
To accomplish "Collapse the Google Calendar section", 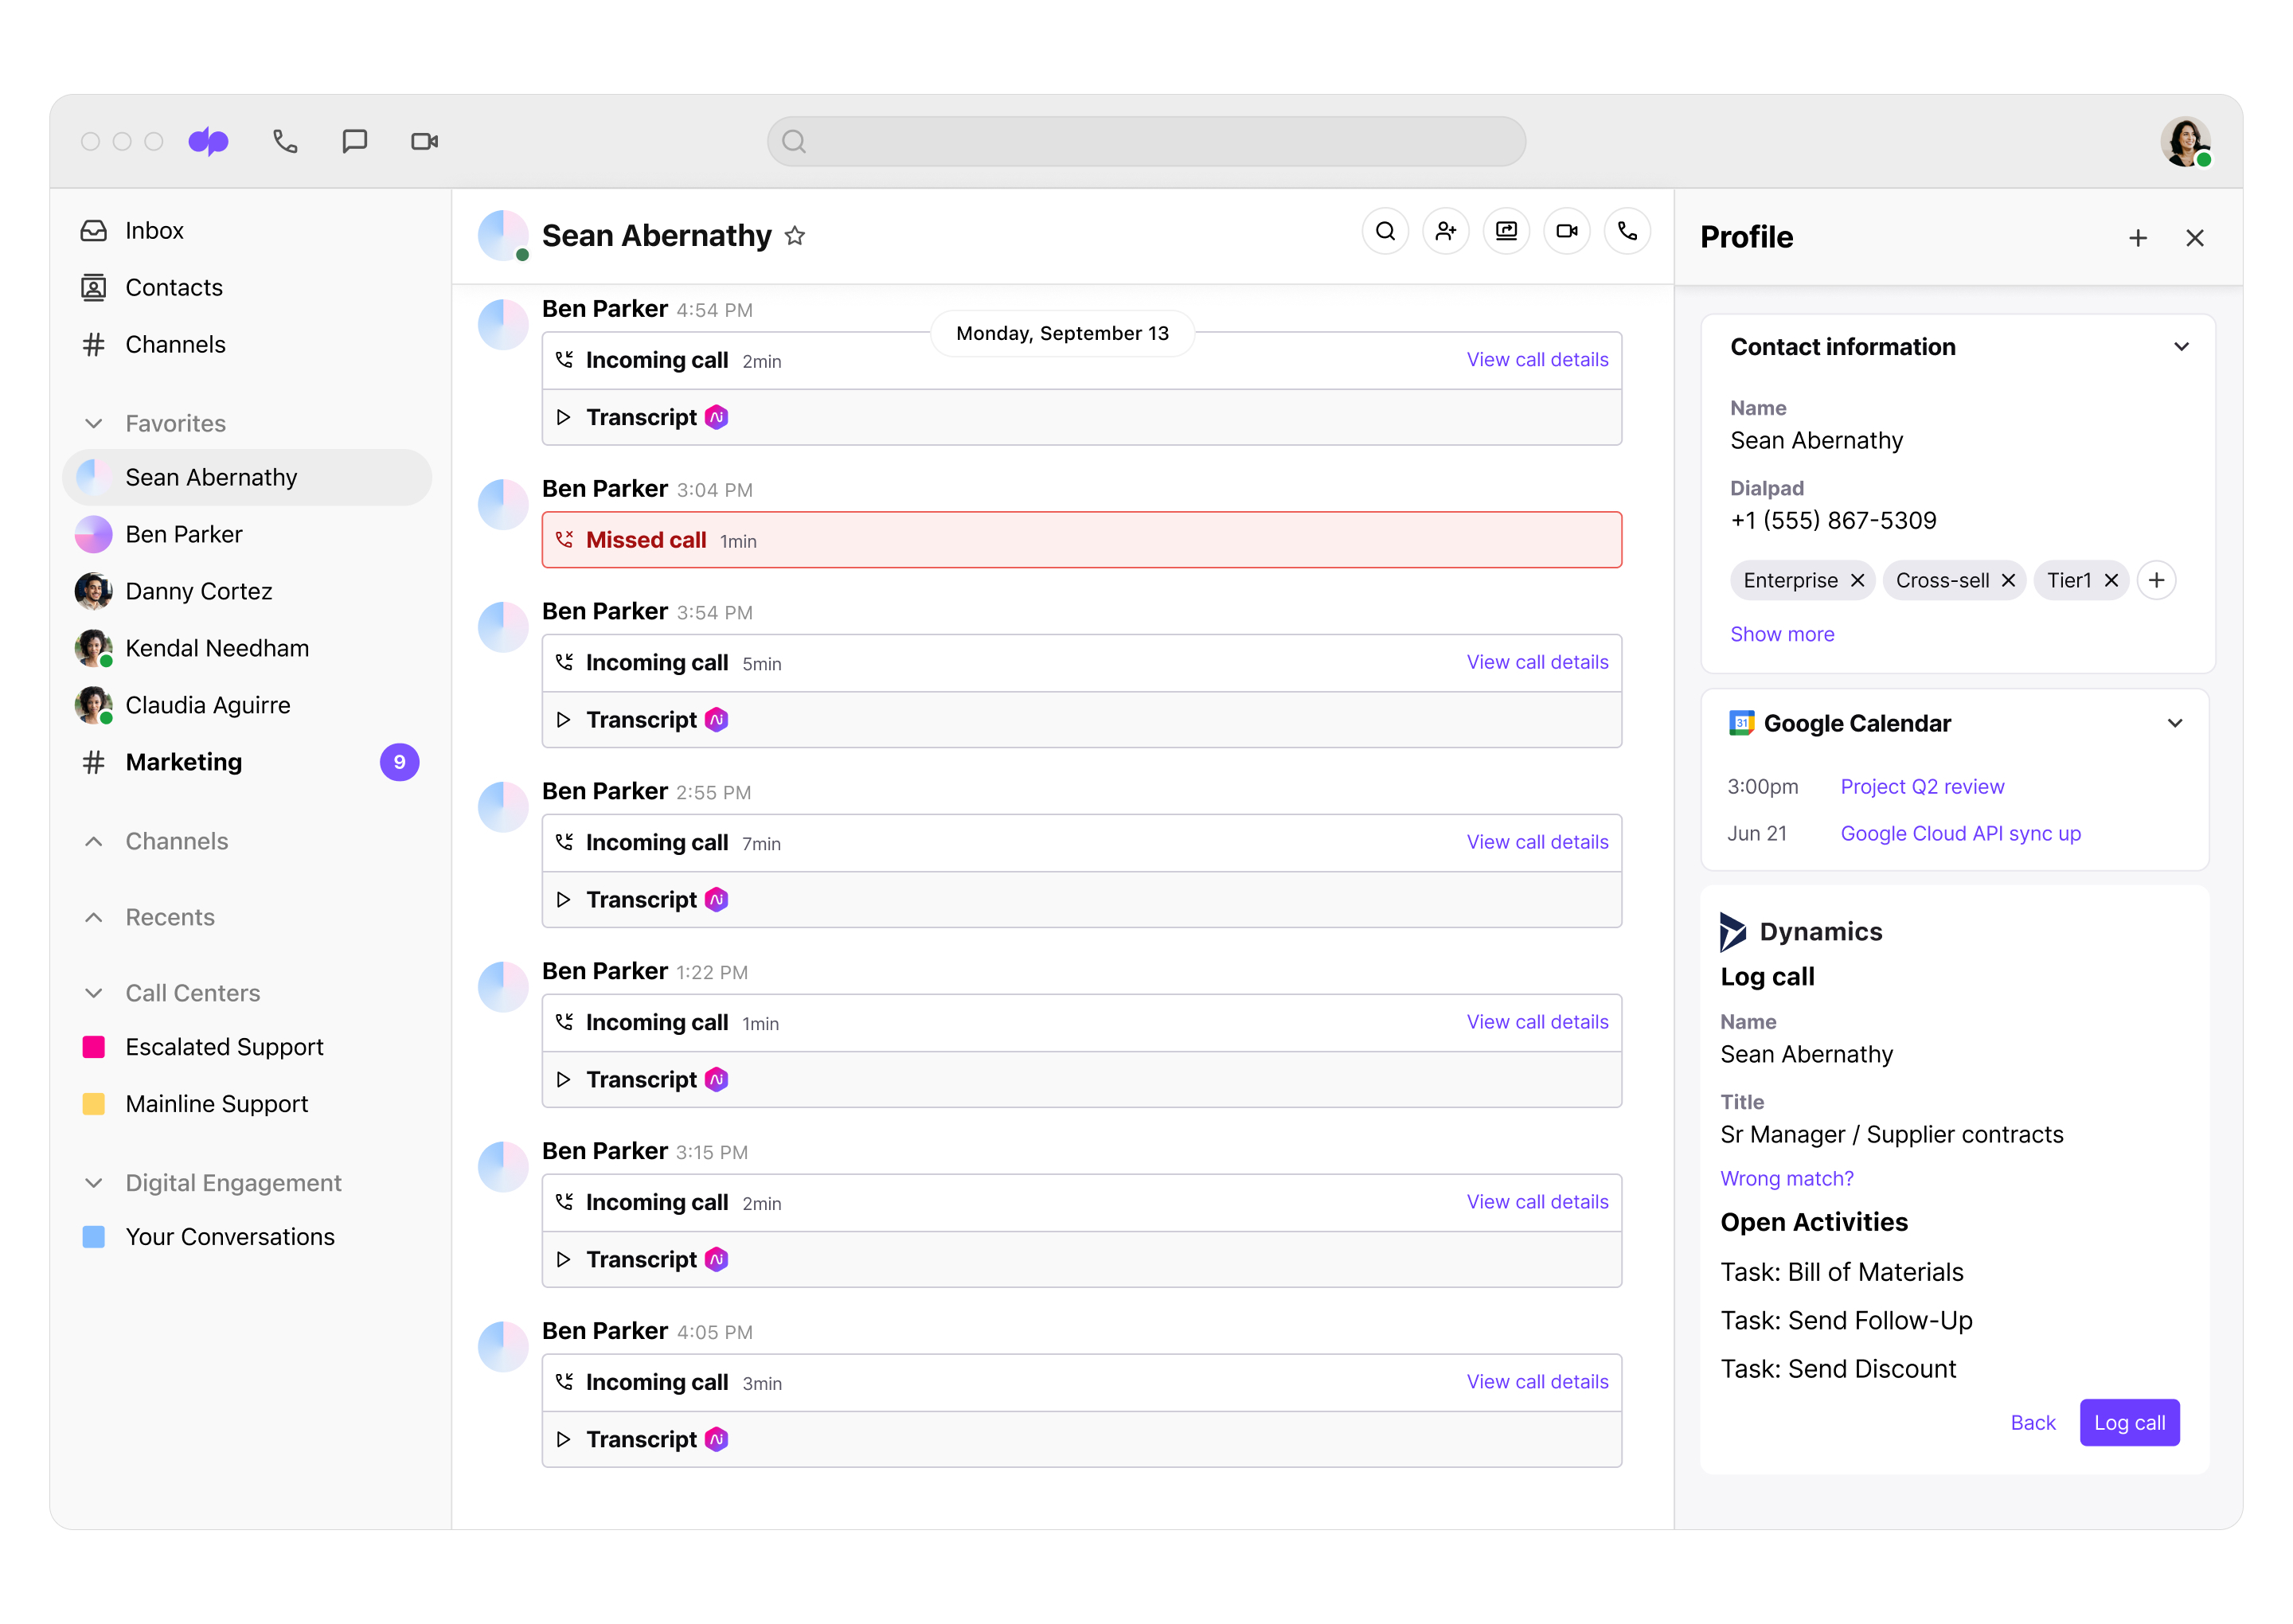I will tap(2175, 723).
